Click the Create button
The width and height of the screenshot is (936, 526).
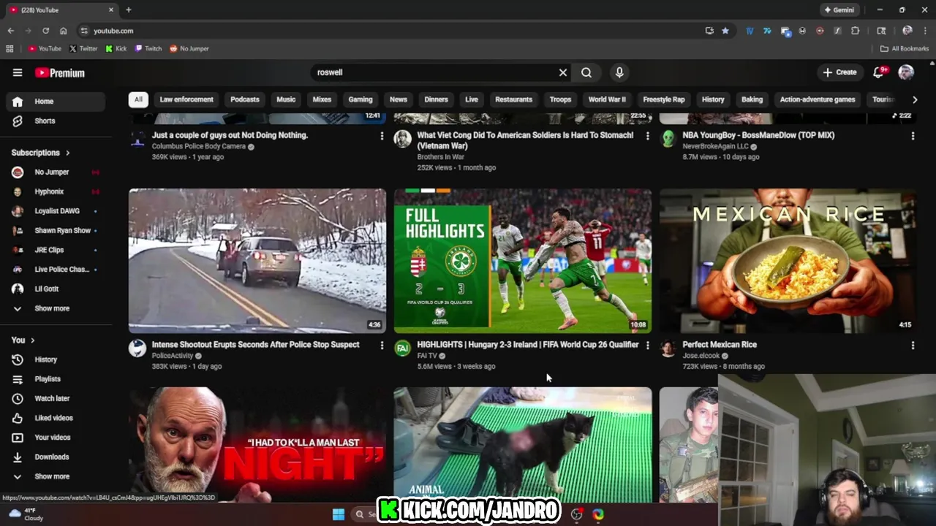pos(839,72)
